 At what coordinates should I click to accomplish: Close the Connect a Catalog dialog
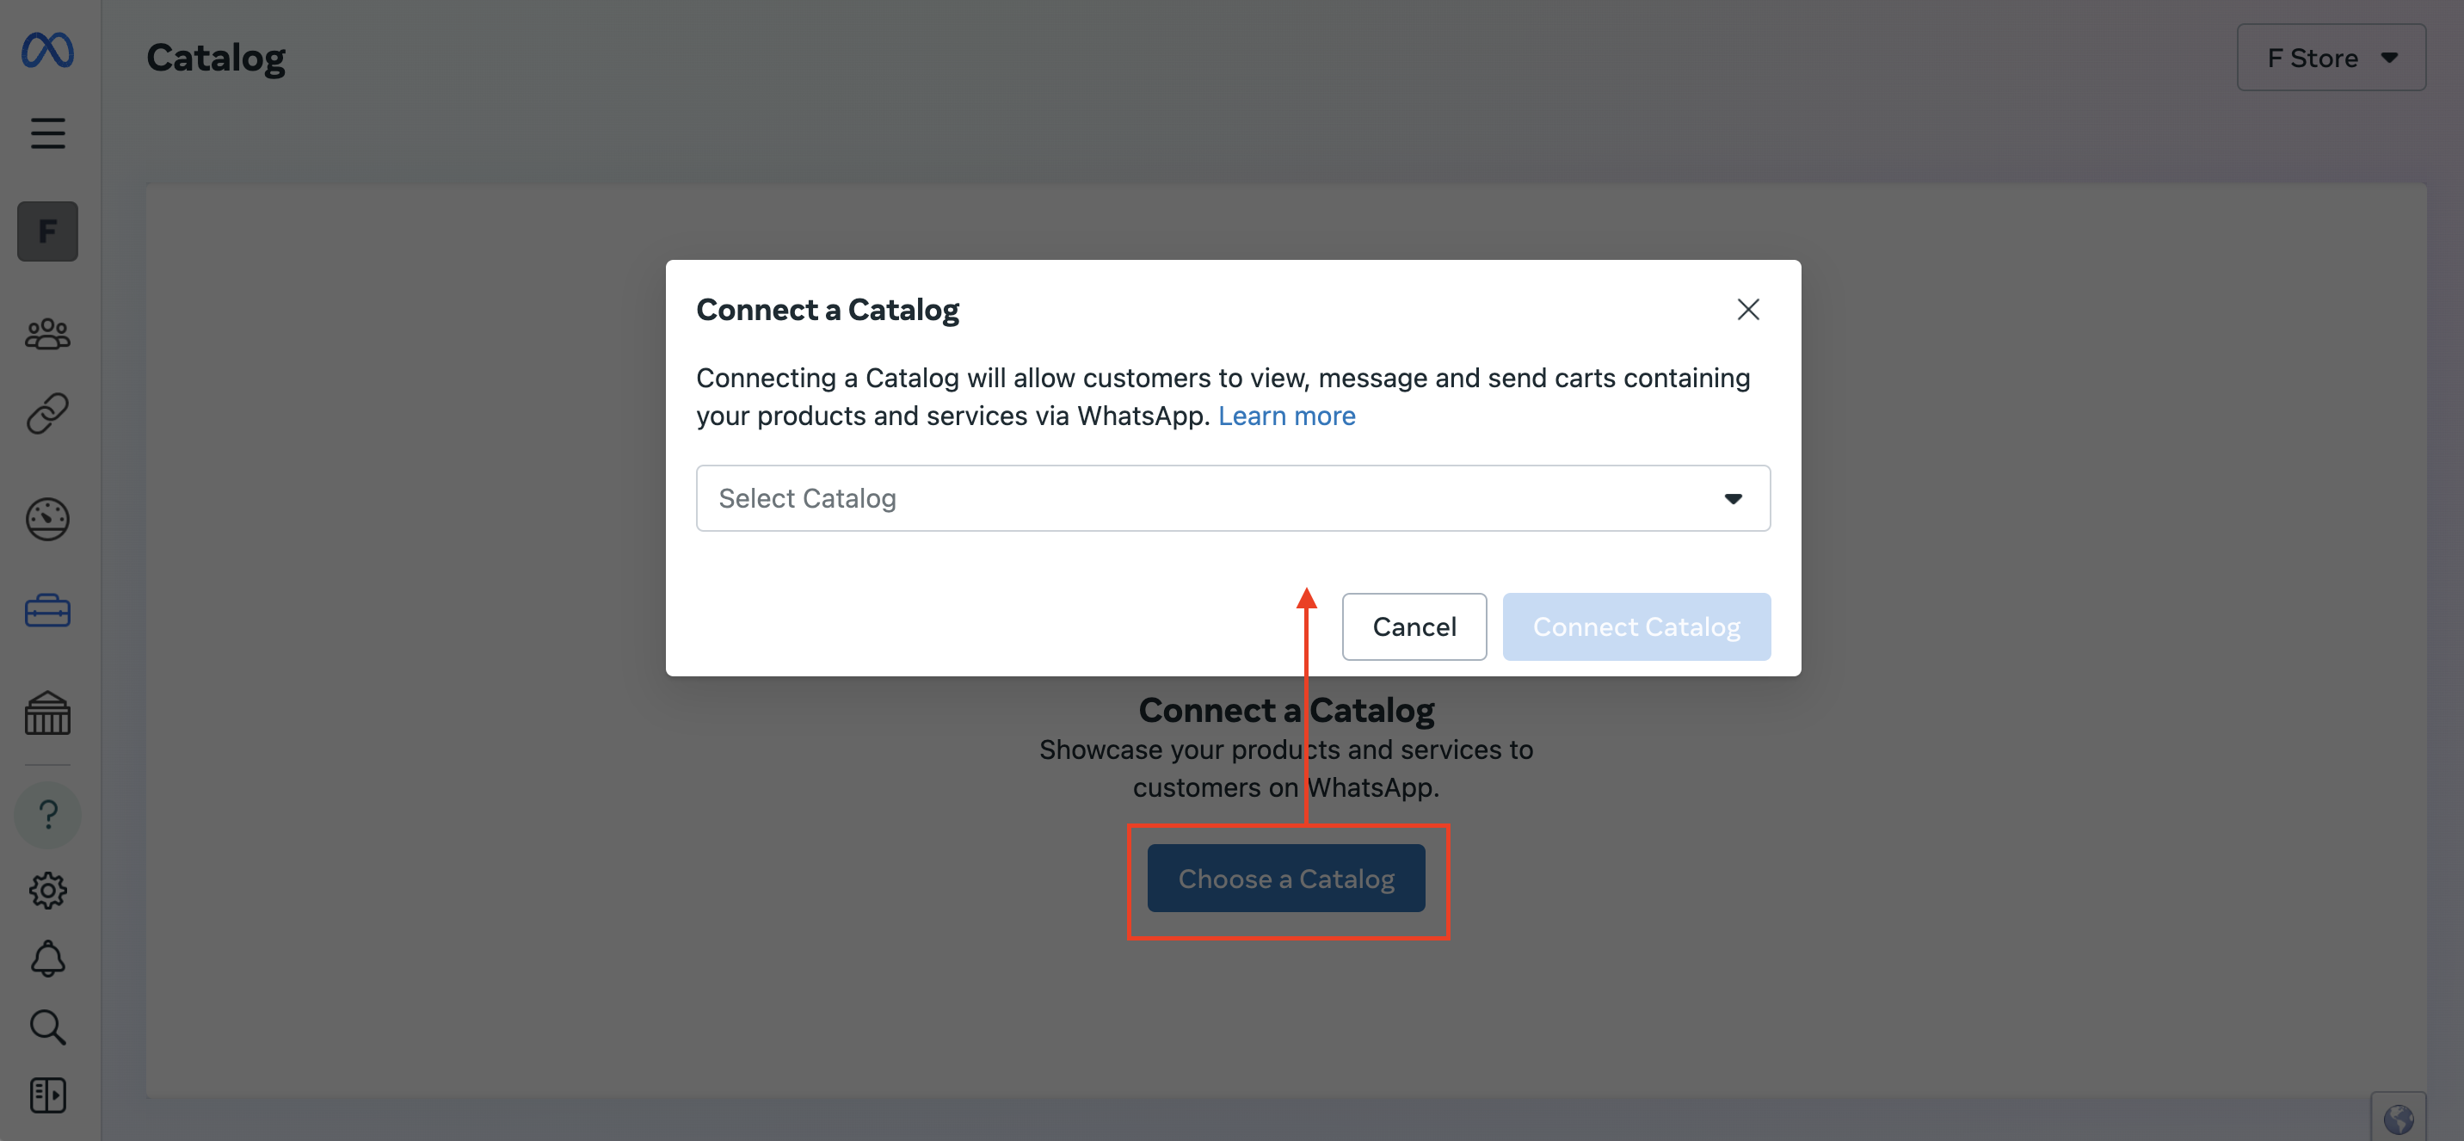1747,309
